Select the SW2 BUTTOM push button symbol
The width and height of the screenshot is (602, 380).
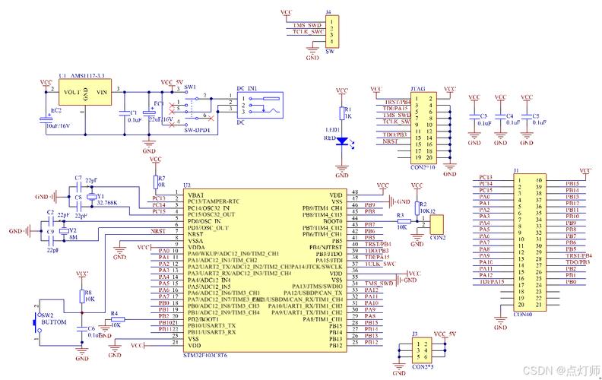(36, 322)
